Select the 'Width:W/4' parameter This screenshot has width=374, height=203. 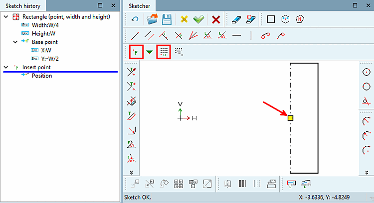(x=45, y=25)
